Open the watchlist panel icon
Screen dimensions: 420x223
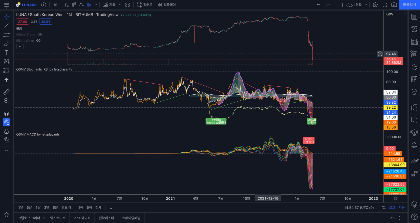(414, 17)
